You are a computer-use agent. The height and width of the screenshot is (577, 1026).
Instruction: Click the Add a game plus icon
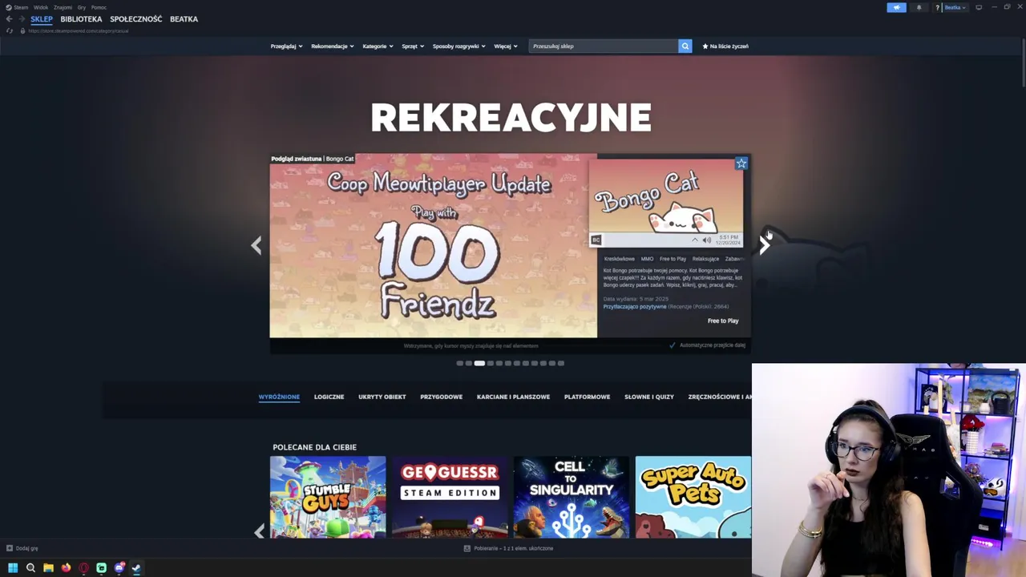tap(10, 548)
